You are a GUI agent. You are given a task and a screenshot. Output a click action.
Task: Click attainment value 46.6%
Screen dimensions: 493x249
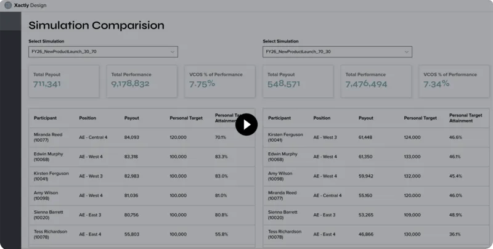point(455,137)
